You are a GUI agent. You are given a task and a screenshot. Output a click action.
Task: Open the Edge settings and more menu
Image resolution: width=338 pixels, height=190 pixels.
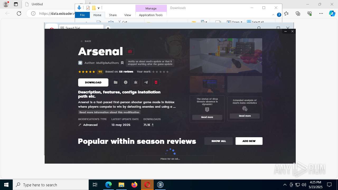[x=321, y=13]
